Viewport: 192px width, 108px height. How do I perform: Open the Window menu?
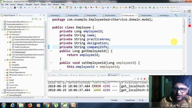coord(56,4)
